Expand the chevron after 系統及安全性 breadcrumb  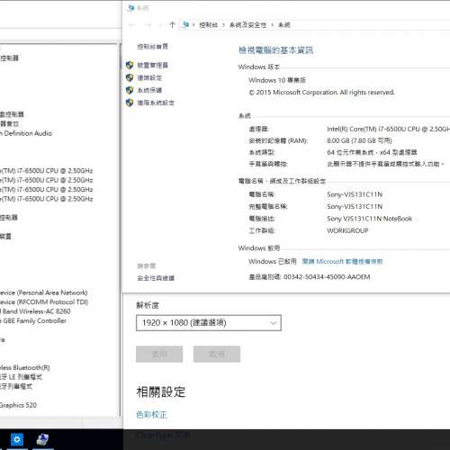tap(272, 25)
